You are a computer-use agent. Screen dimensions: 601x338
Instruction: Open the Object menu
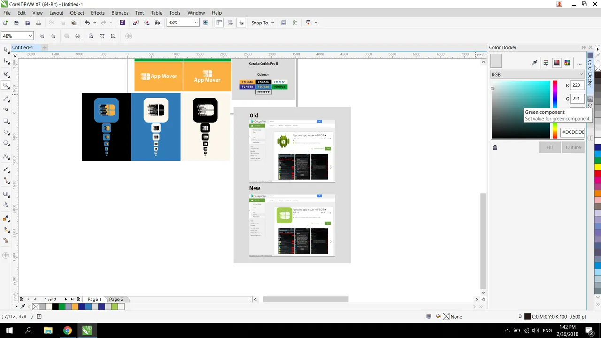pos(77,13)
